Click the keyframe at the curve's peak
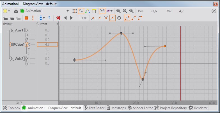 (122, 33)
